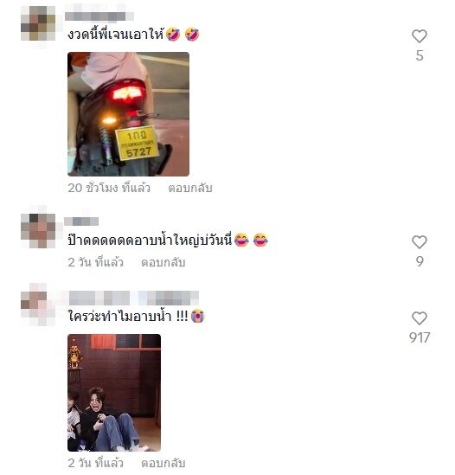Reply to the comment with 9 likes
455x475 pixels.
click(163, 262)
